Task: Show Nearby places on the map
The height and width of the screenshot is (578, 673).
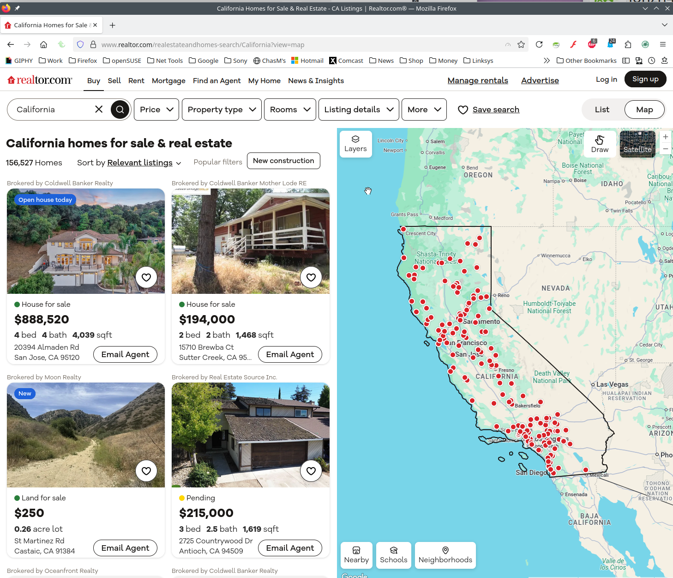Action: pos(356,555)
